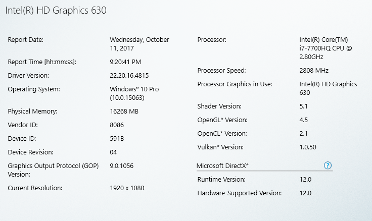Screen dimensions: 372x221
Task: Click the Physical Memory value 16268 MB
Action: pyautogui.click(x=124, y=112)
